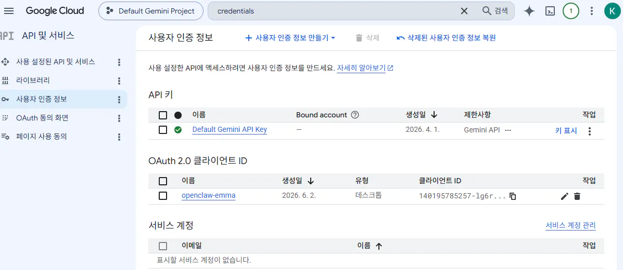Screen dimensions: 623x270
Task: Click Bound account column header
Action: tap(322, 115)
